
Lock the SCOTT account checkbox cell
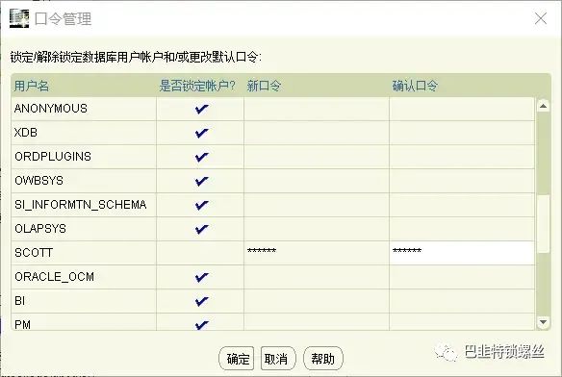[x=200, y=253]
